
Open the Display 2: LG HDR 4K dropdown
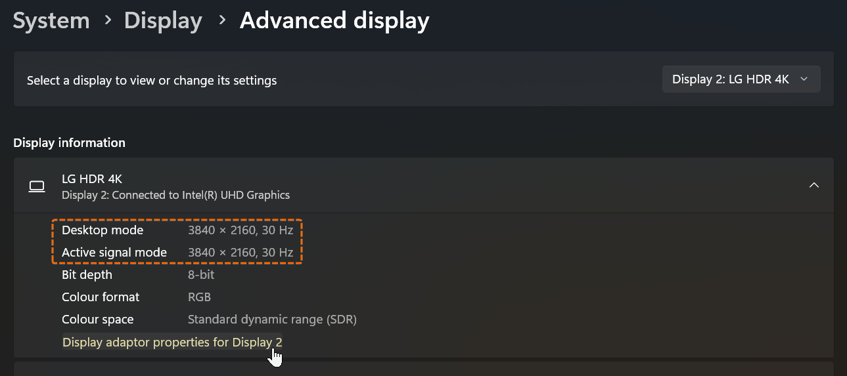click(741, 79)
